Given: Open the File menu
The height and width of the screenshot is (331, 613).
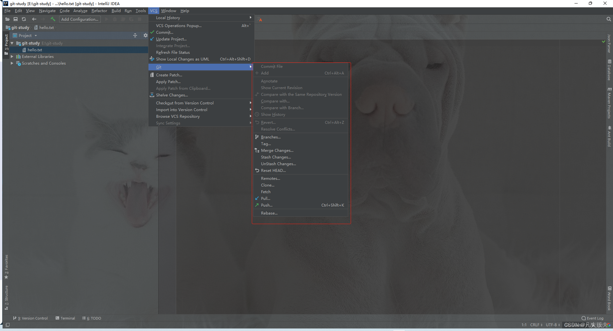Looking at the screenshot, I should tap(7, 11).
